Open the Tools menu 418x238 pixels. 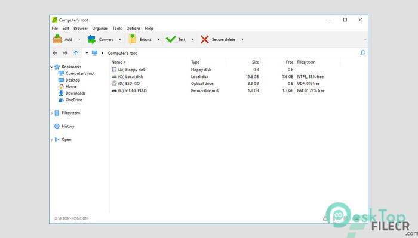tap(117, 28)
